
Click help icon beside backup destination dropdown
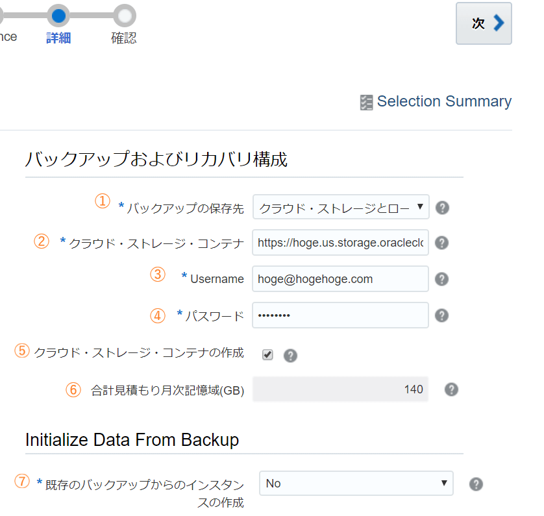[x=442, y=208]
